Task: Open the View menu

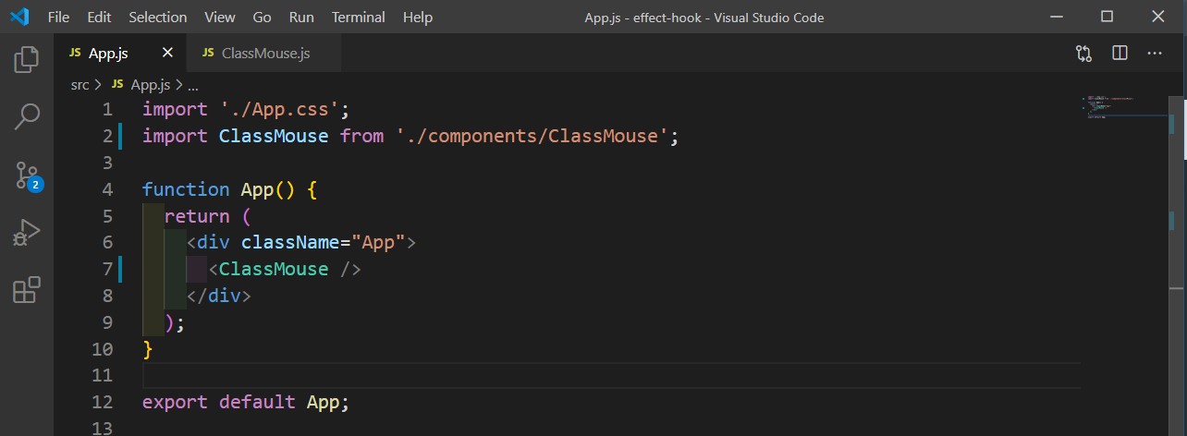Action: 220,18
